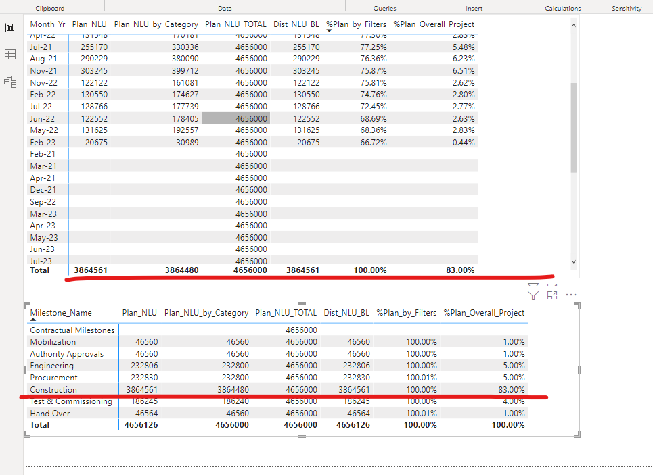653x475 pixels.
Task: Click the upper table Total 3864561 Plan_NLU value
Action: point(91,270)
